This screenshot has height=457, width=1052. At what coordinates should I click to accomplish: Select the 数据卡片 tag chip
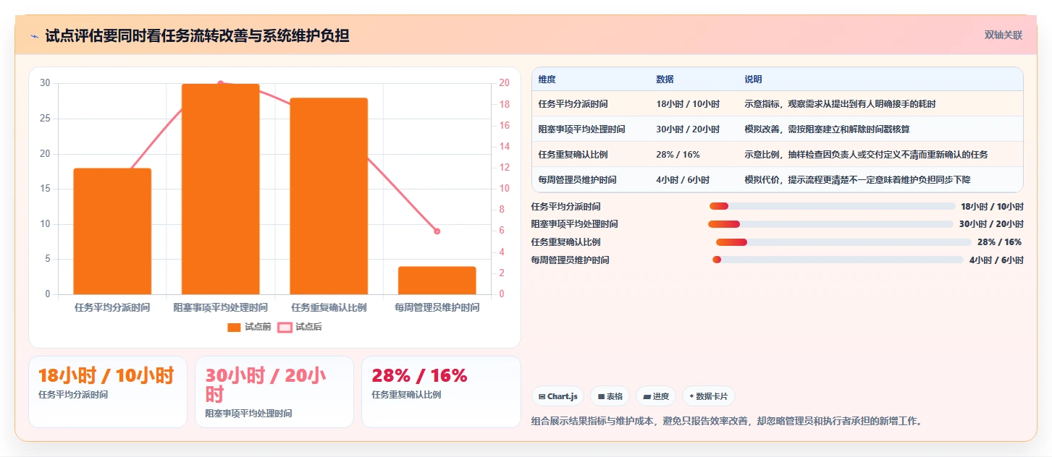709,396
